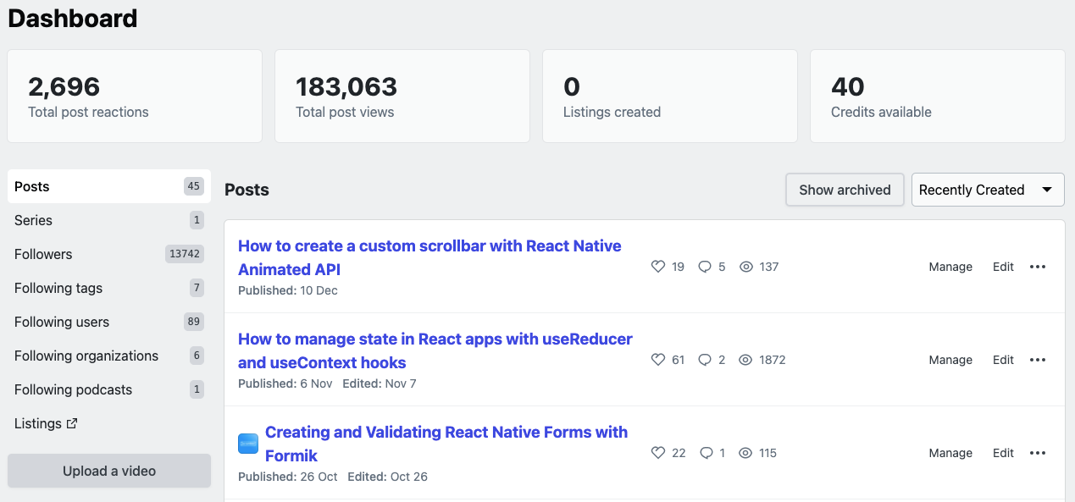This screenshot has height=502, width=1075.
Task: Click Manage for the useReducer post
Action: pos(950,360)
